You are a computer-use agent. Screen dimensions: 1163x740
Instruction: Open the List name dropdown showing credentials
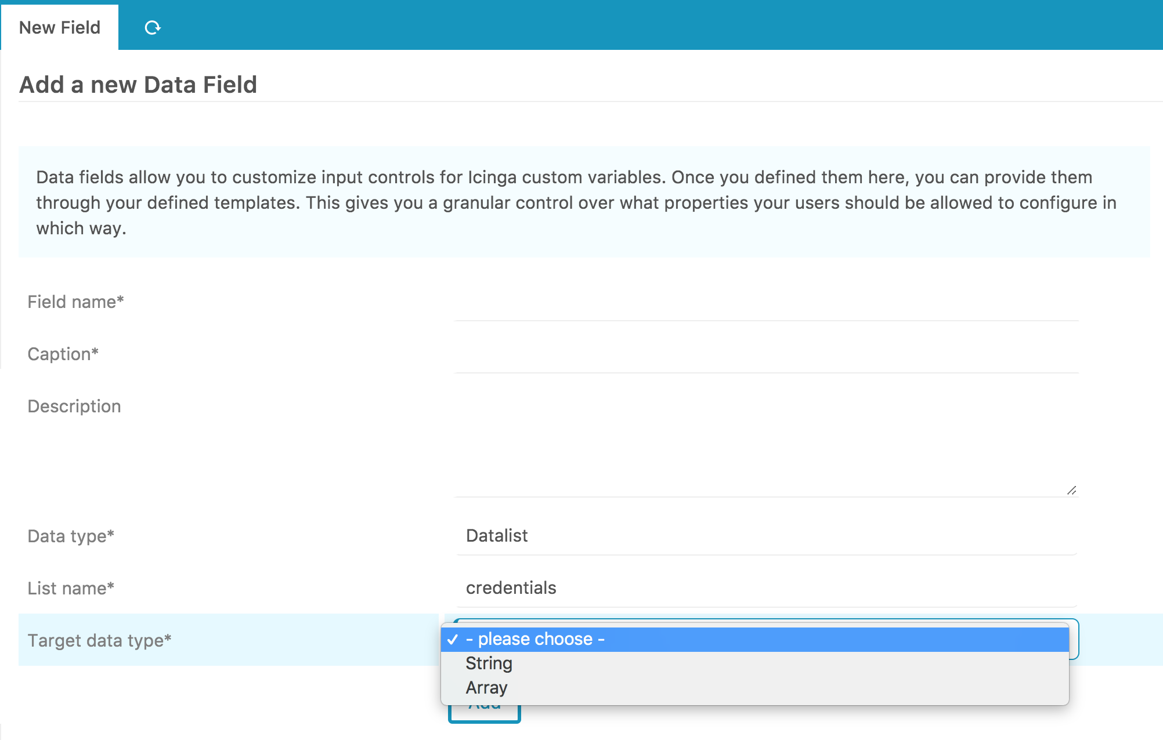[766, 587]
